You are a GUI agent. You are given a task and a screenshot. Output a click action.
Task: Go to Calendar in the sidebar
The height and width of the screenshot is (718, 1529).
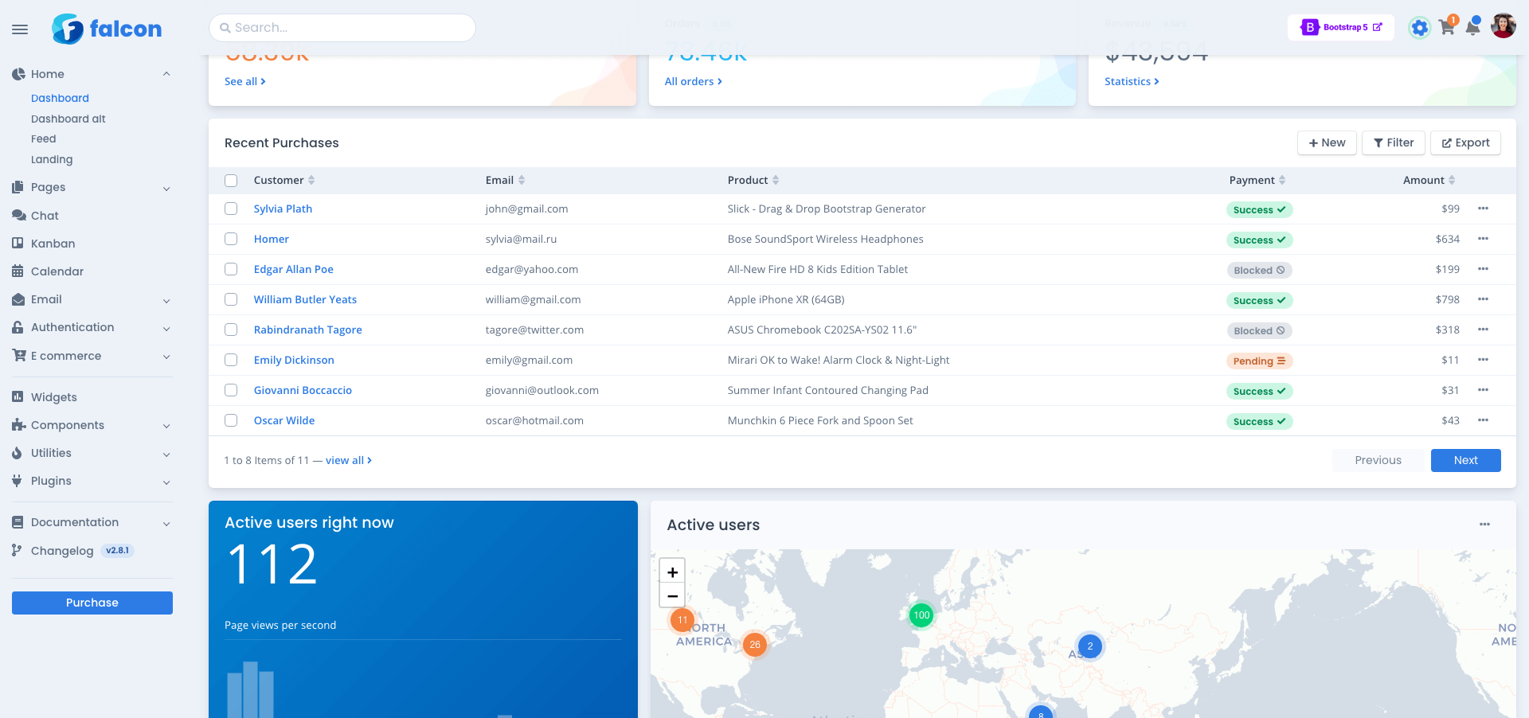pyautogui.click(x=57, y=271)
